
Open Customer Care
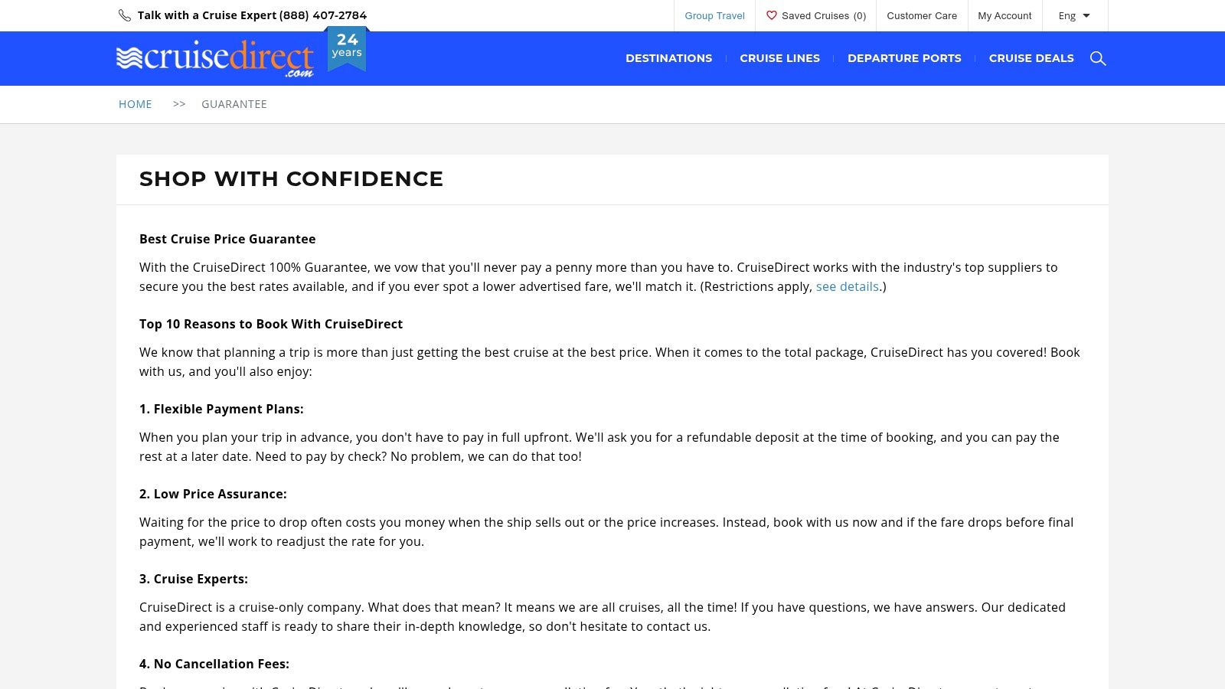(922, 15)
